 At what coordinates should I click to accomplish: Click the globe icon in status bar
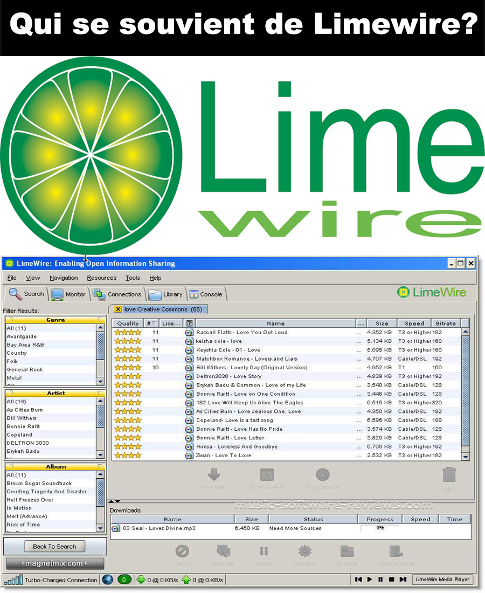coord(108,580)
